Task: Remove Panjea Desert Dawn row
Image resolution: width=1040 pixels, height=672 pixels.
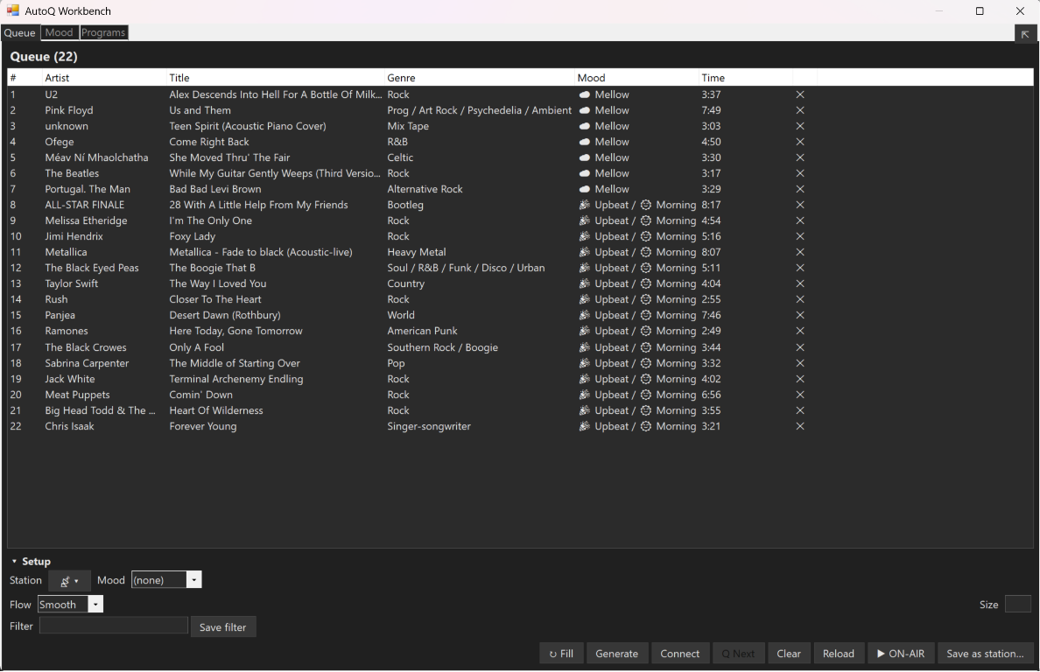Action: [x=800, y=316]
